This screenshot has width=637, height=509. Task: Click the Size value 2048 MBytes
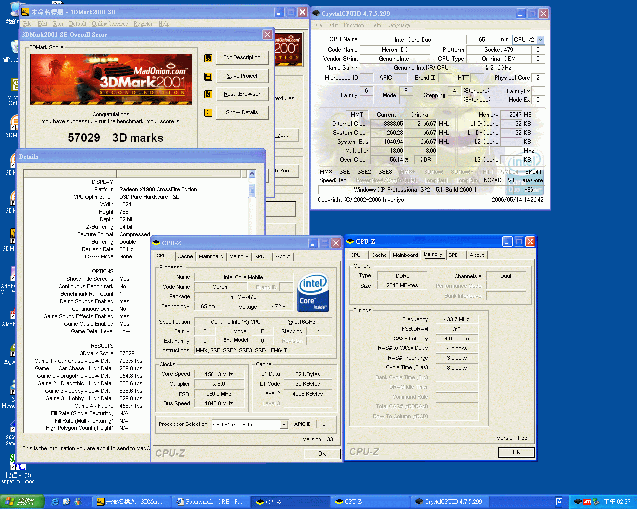pos(402,286)
